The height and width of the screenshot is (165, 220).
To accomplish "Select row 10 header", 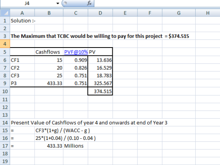I will pos(5,91).
